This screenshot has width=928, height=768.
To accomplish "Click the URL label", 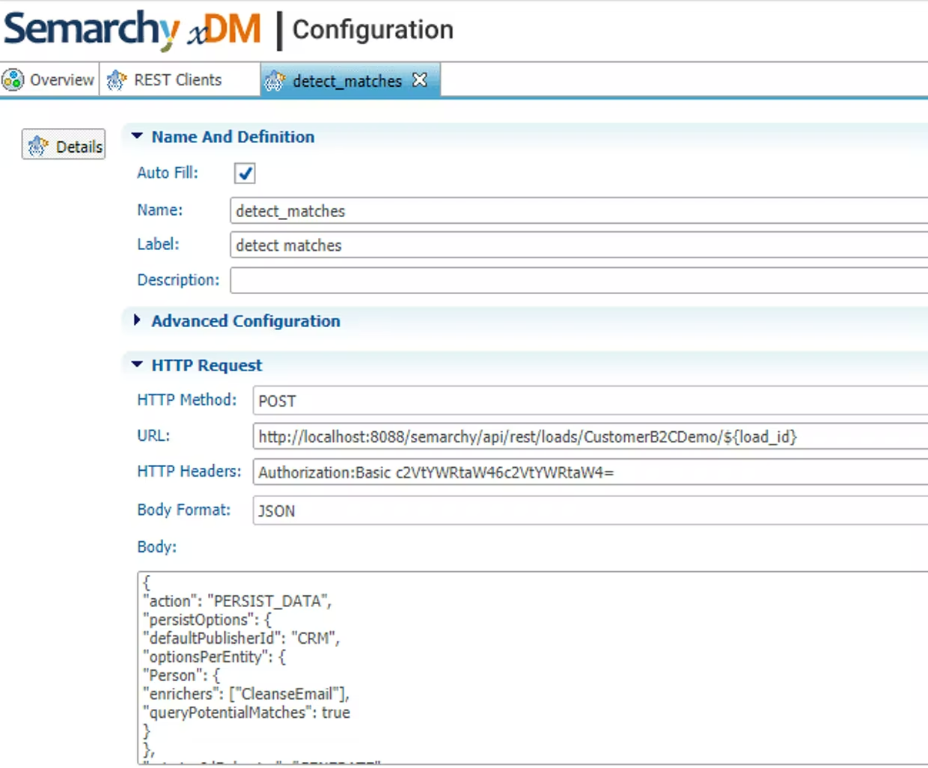I will [x=153, y=436].
